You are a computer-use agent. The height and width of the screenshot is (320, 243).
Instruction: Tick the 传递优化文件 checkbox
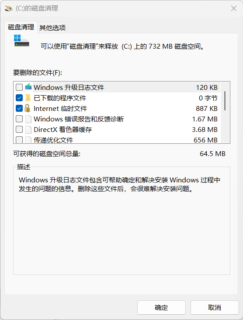click(x=19, y=140)
